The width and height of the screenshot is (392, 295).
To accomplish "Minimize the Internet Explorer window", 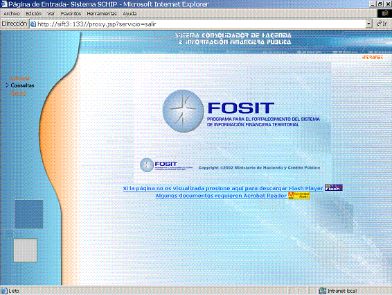I will click(373, 4).
